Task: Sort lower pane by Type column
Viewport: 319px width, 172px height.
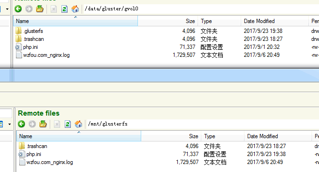Action: click(x=222, y=136)
